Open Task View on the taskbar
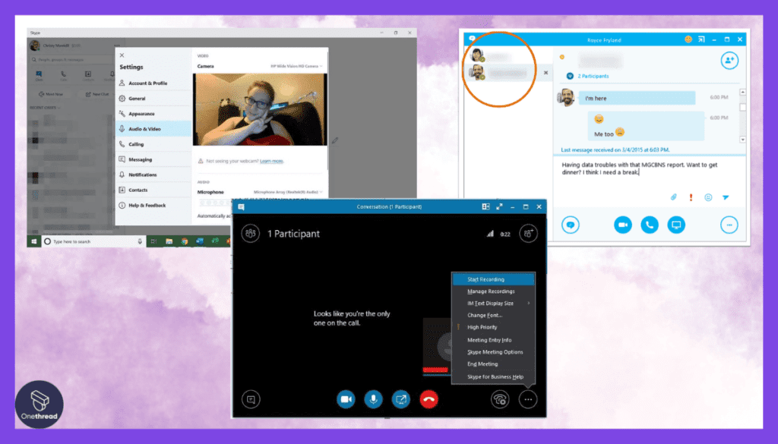 [x=153, y=241]
